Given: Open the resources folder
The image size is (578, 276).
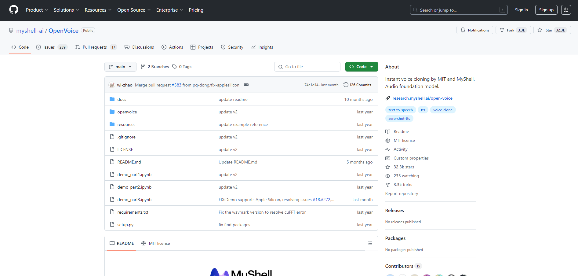Looking at the screenshot, I should 126,124.
